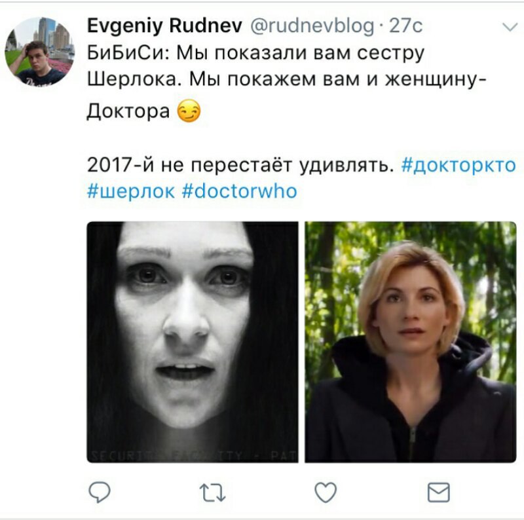
Task: Open the blonde woman forest photo
Action: (x=411, y=342)
